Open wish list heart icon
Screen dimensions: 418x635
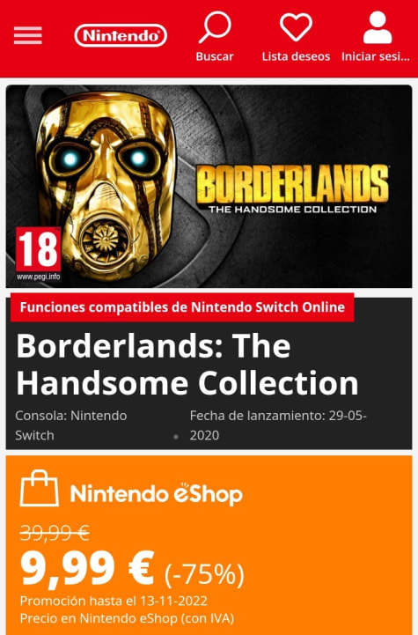(x=296, y=27)
